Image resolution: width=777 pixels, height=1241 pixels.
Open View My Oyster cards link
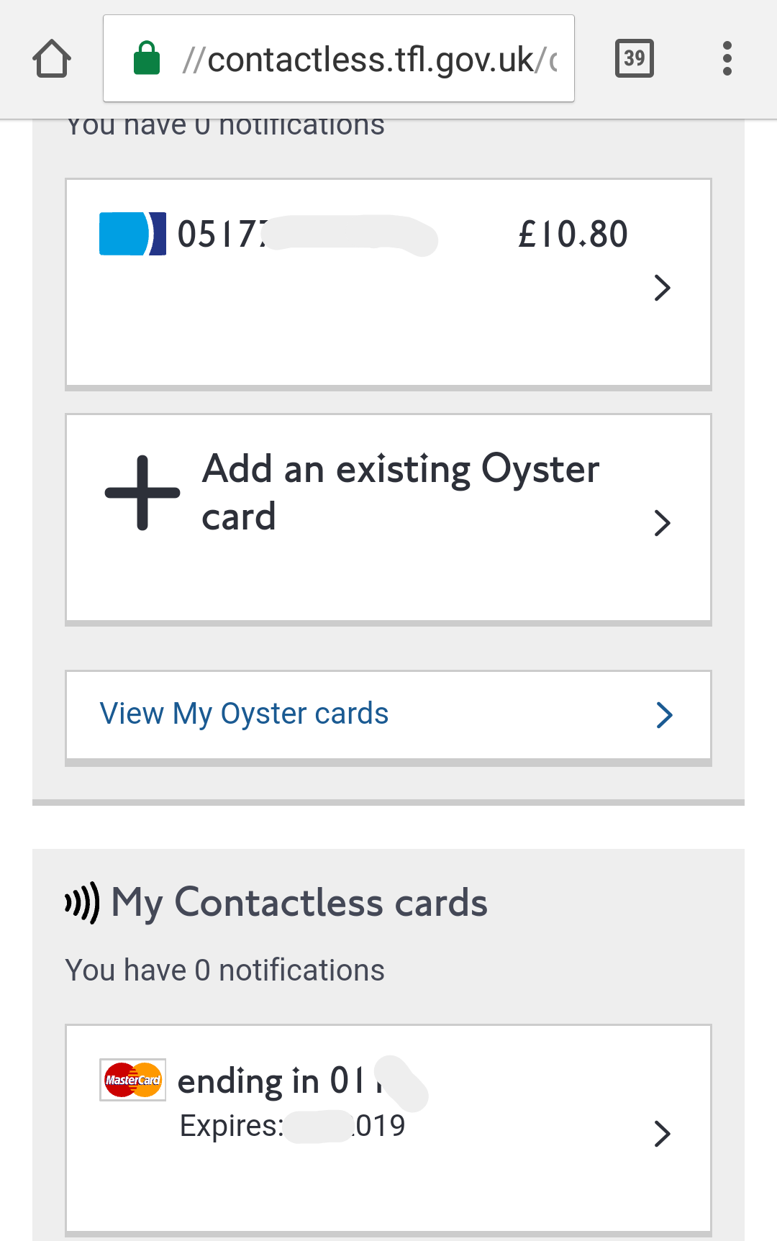[x=245, y=714]
